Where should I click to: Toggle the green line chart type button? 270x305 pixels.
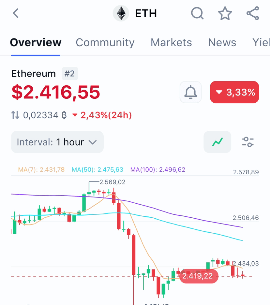(217, 142)
